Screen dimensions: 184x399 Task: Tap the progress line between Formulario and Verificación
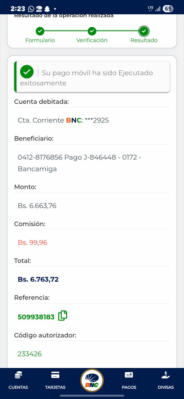point(66,31)
